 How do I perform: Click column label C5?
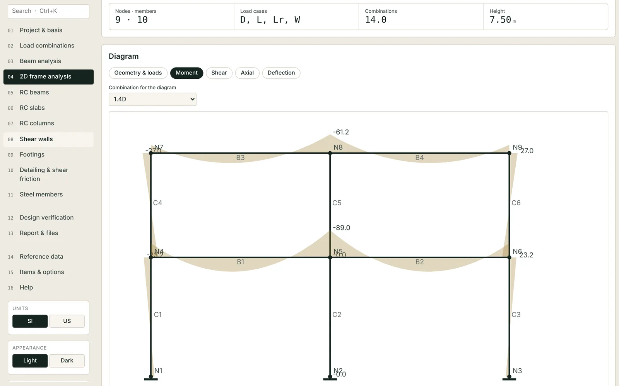337,203
